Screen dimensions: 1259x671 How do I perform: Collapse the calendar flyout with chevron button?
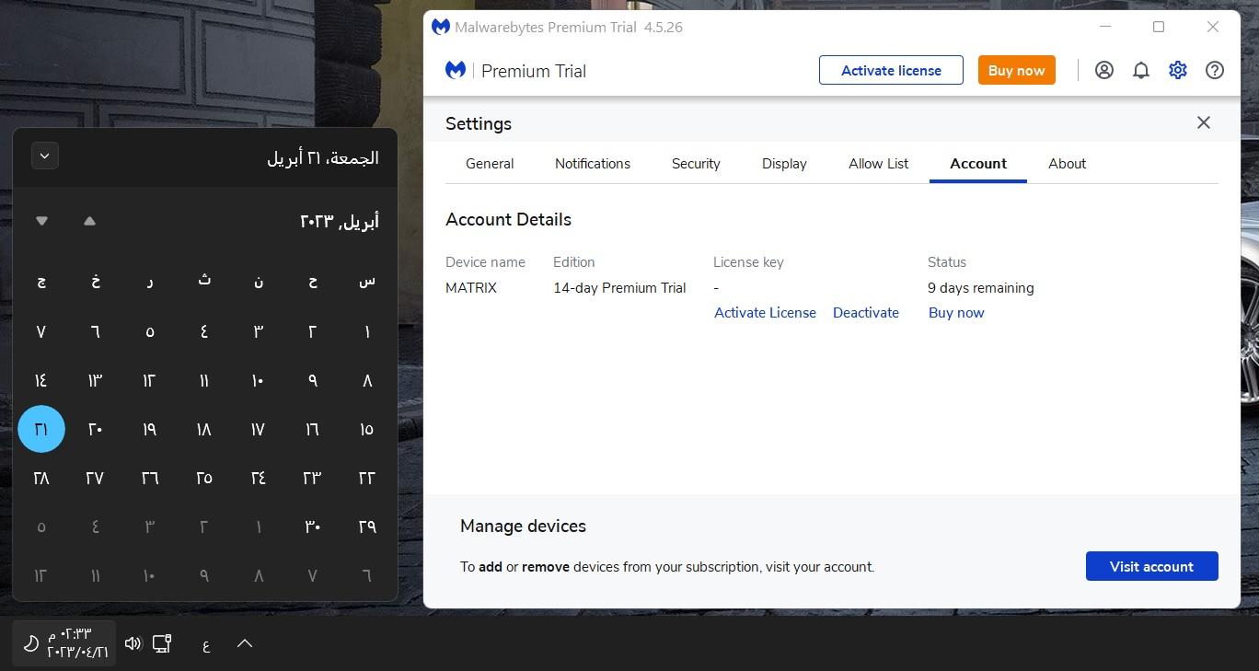tap(44, 156)
